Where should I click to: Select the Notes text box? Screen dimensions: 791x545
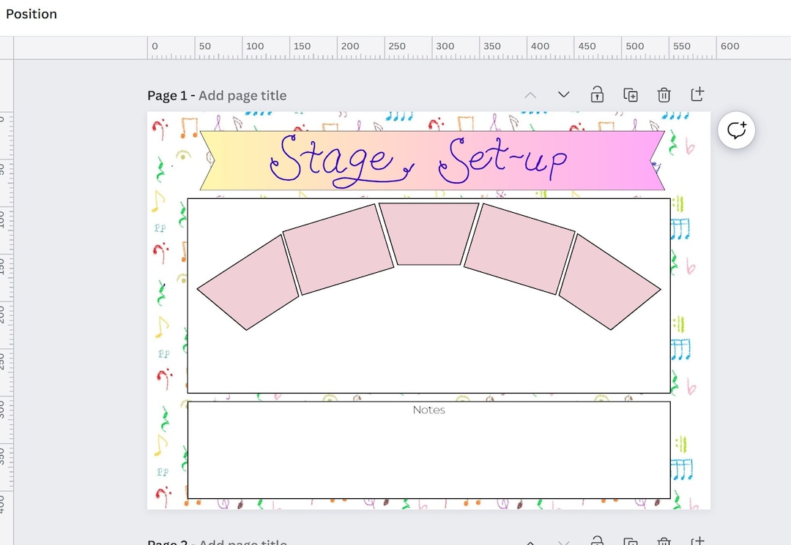point(428,448)
